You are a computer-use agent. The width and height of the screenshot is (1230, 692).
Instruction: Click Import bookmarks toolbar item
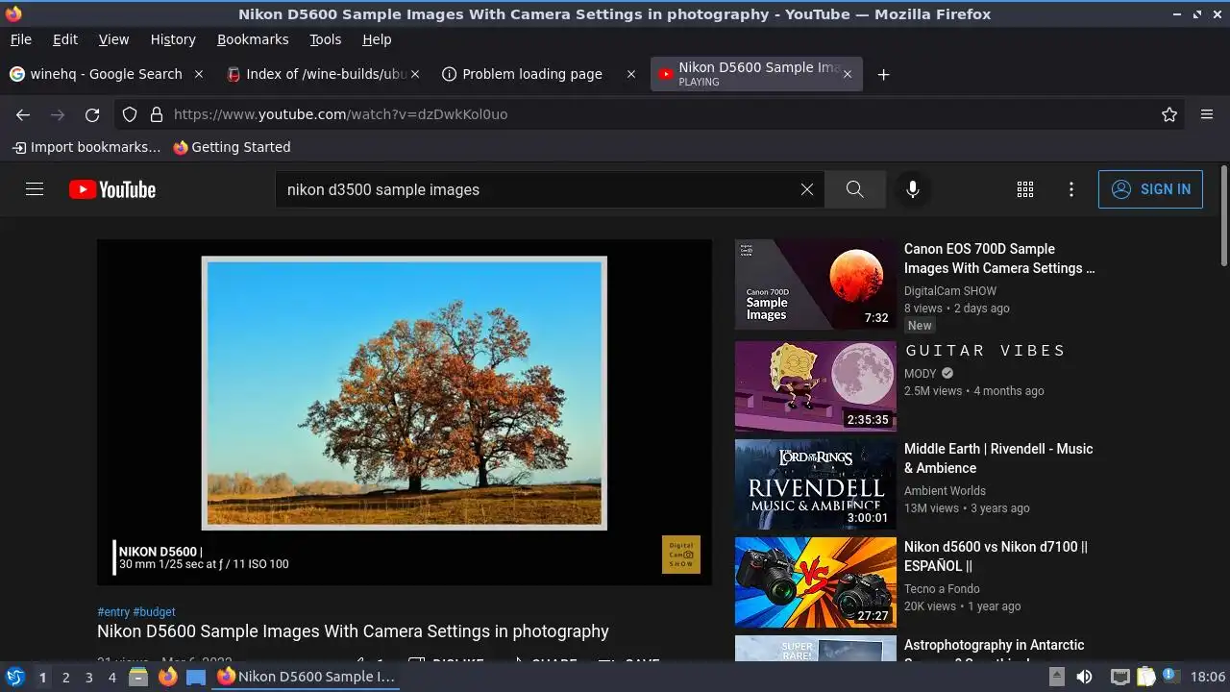[x=86, y=147]
